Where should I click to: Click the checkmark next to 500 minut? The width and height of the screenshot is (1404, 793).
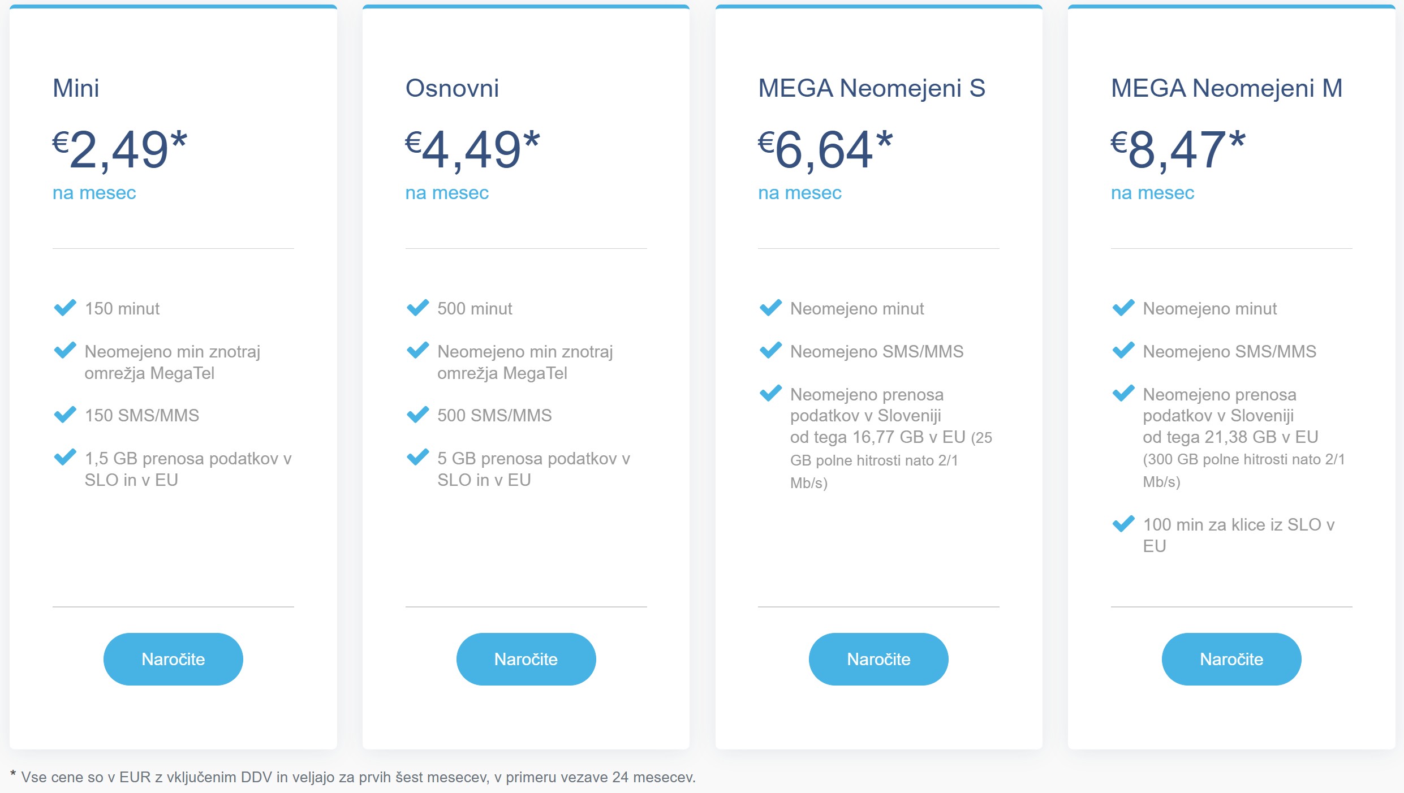click(417, 308)
